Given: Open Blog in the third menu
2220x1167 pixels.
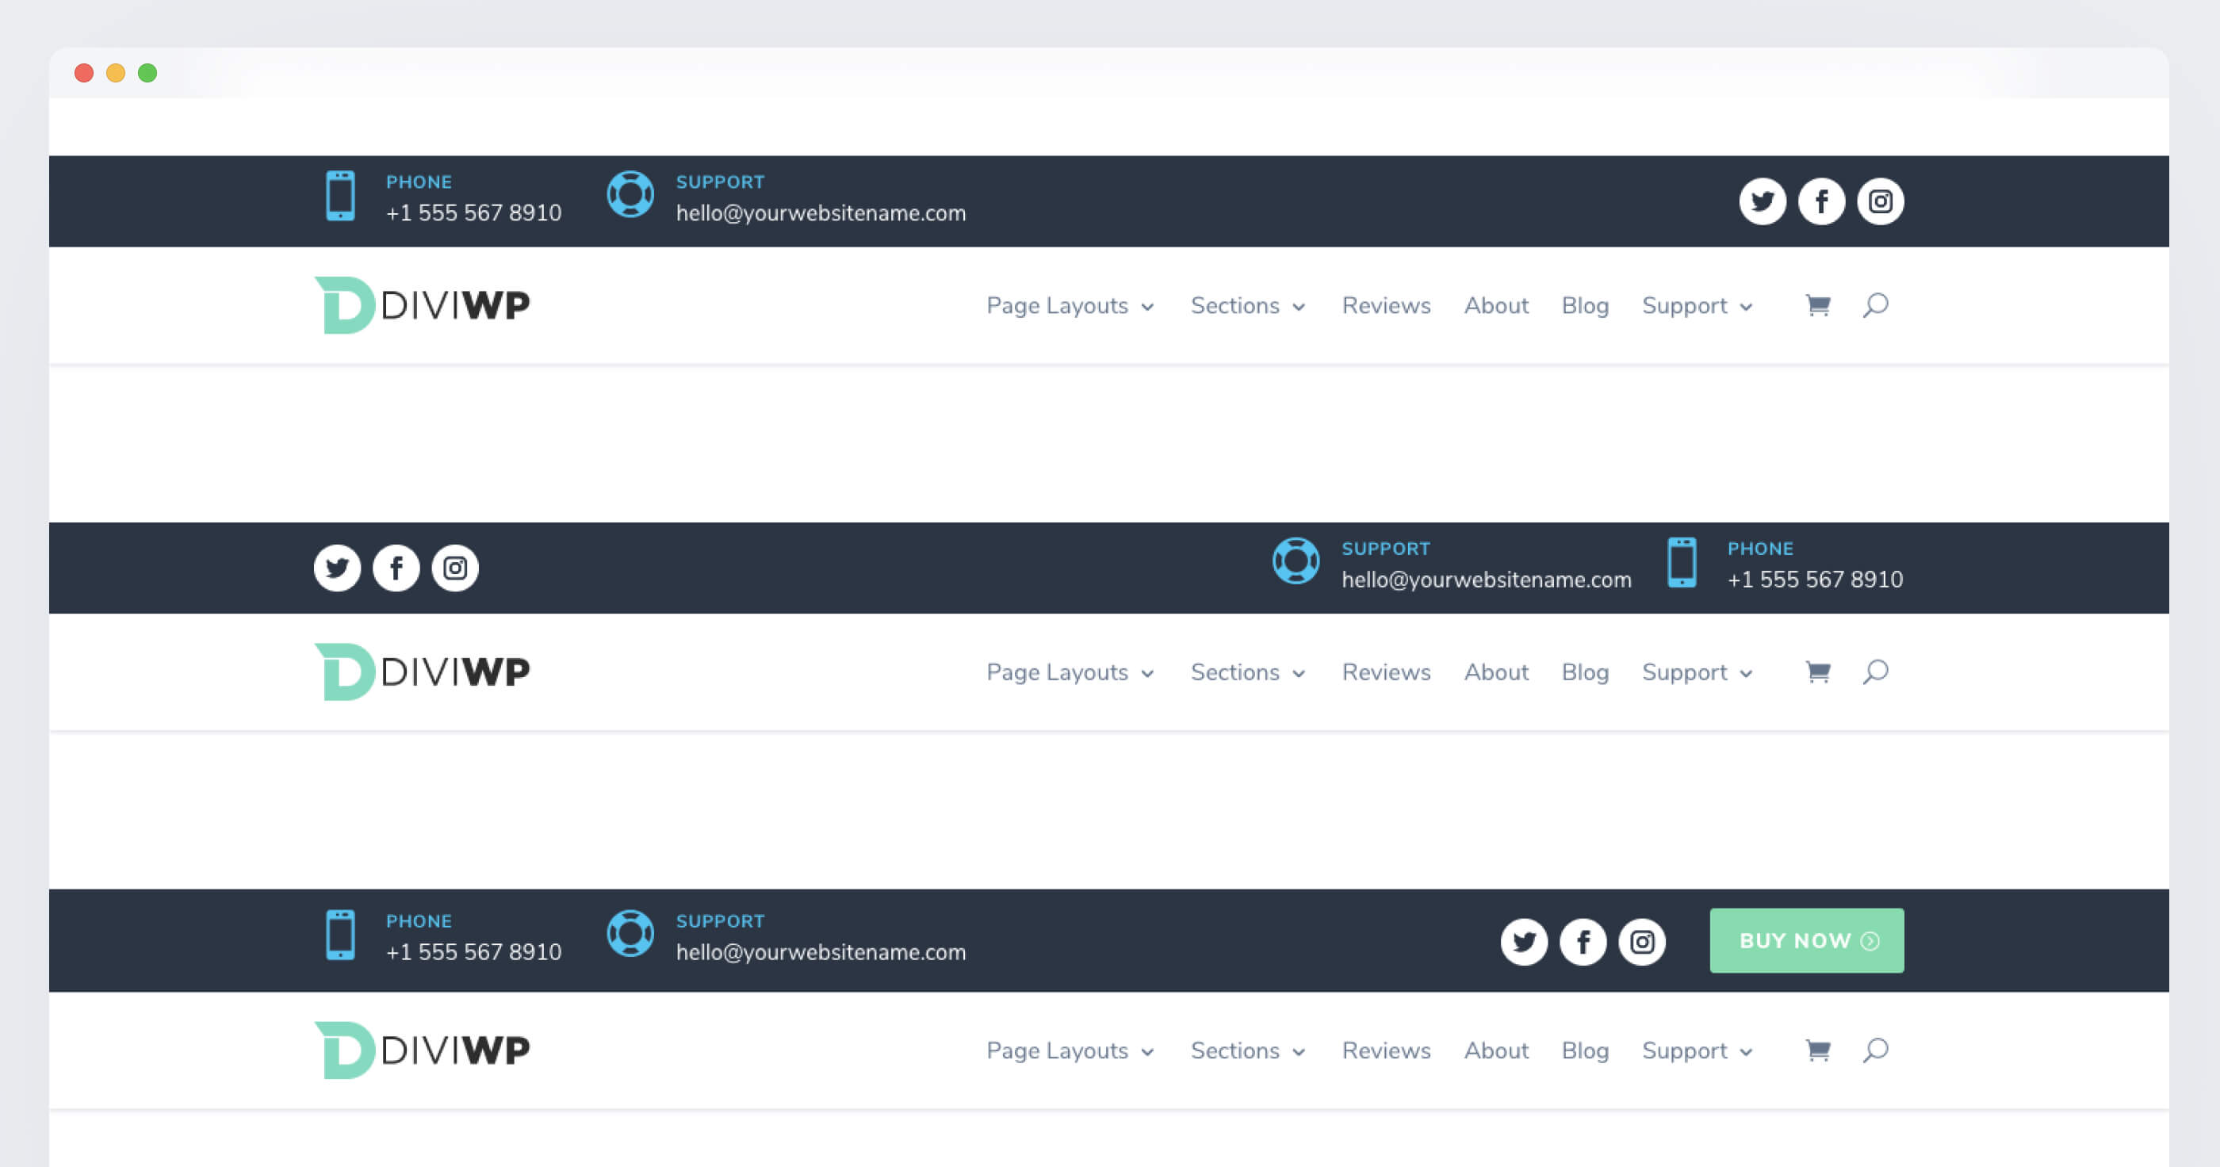Looking at the screenshot, I should tap(1585, 1050).
